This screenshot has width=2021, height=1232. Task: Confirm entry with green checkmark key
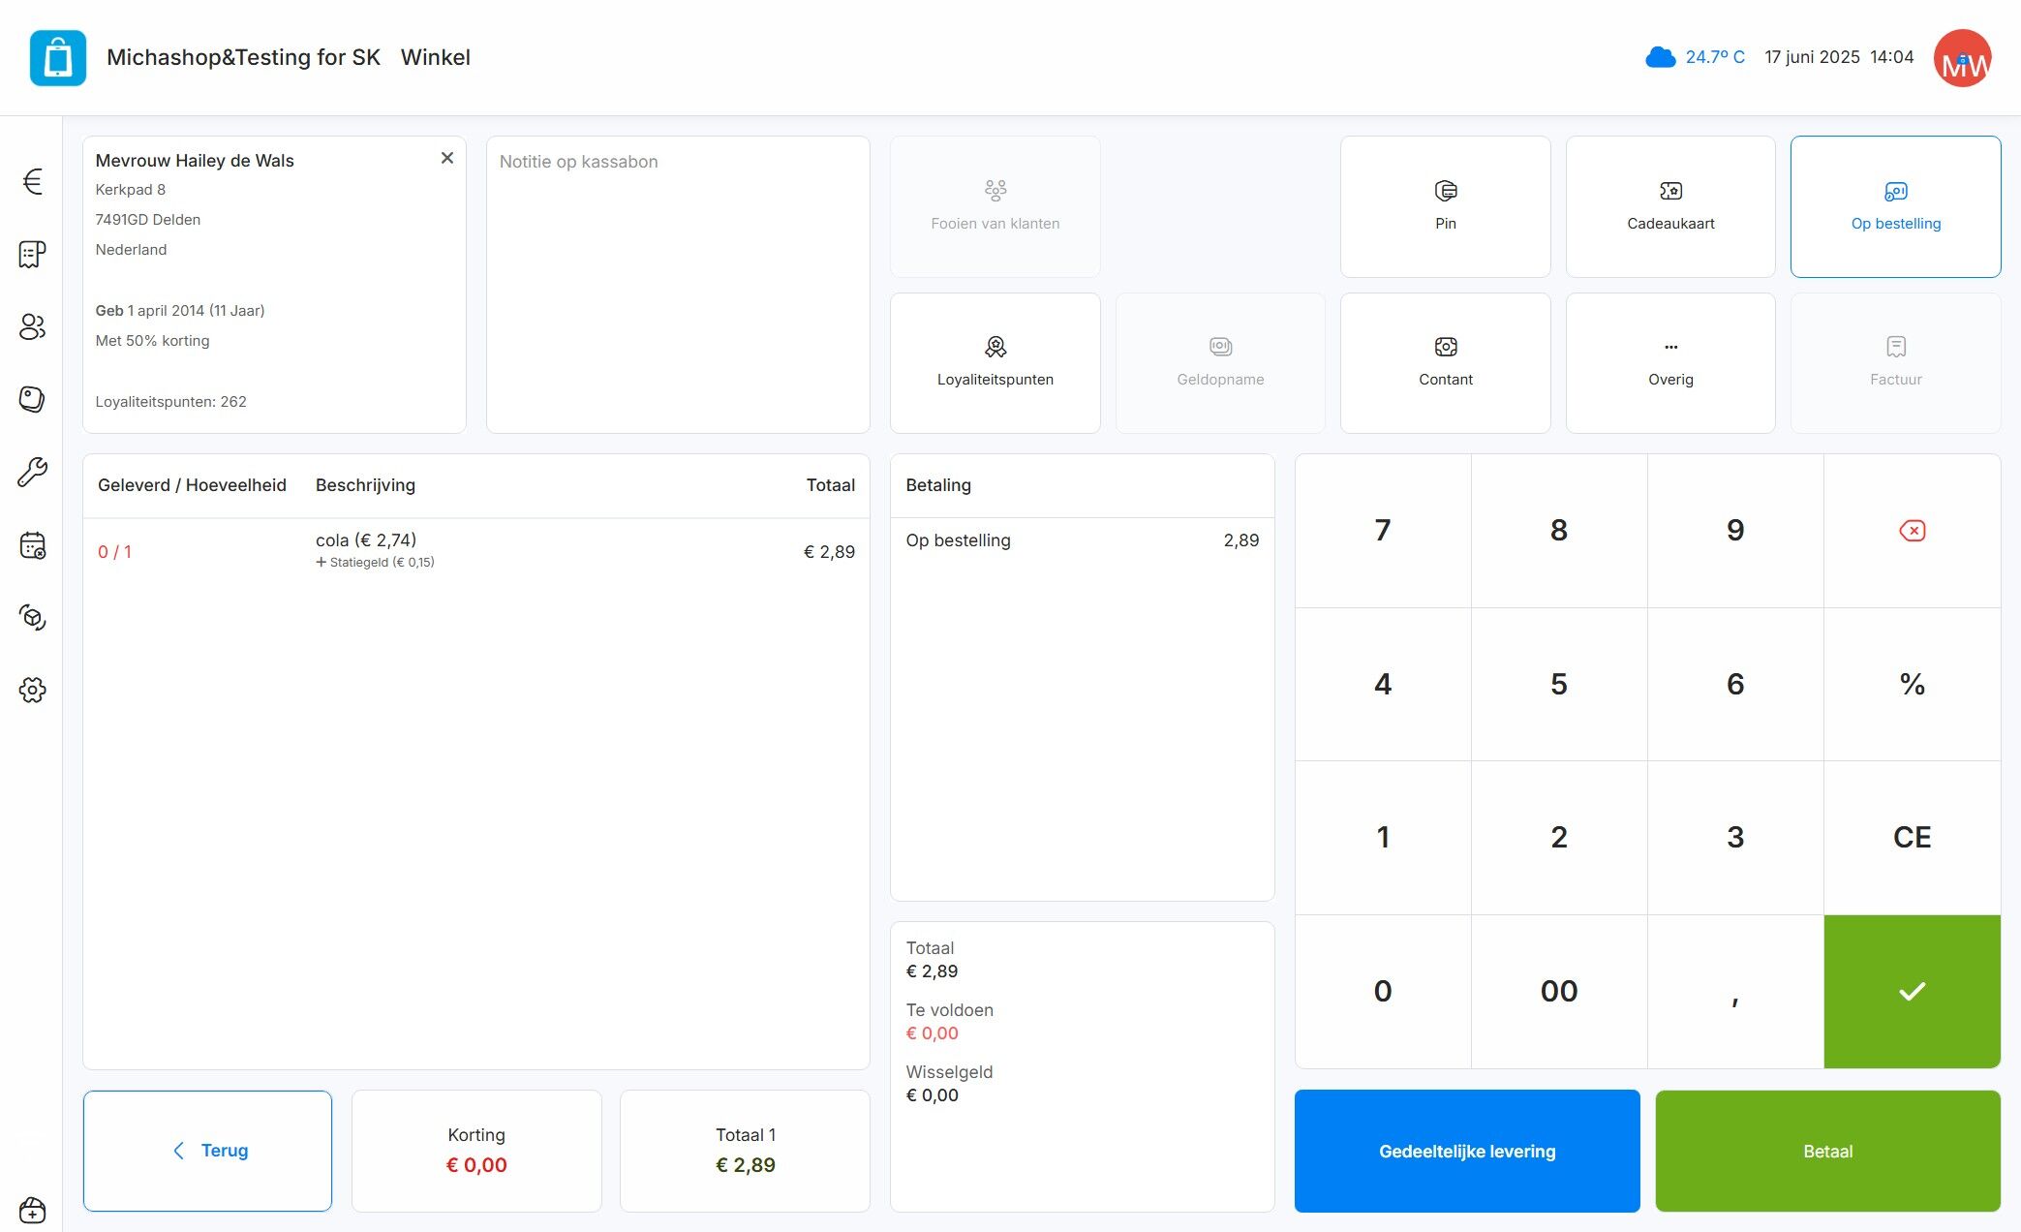[x=1912, y=992]
